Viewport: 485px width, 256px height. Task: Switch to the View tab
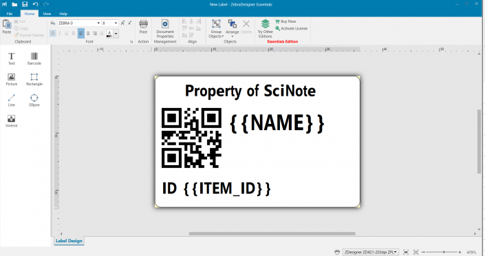coord(47,14)
